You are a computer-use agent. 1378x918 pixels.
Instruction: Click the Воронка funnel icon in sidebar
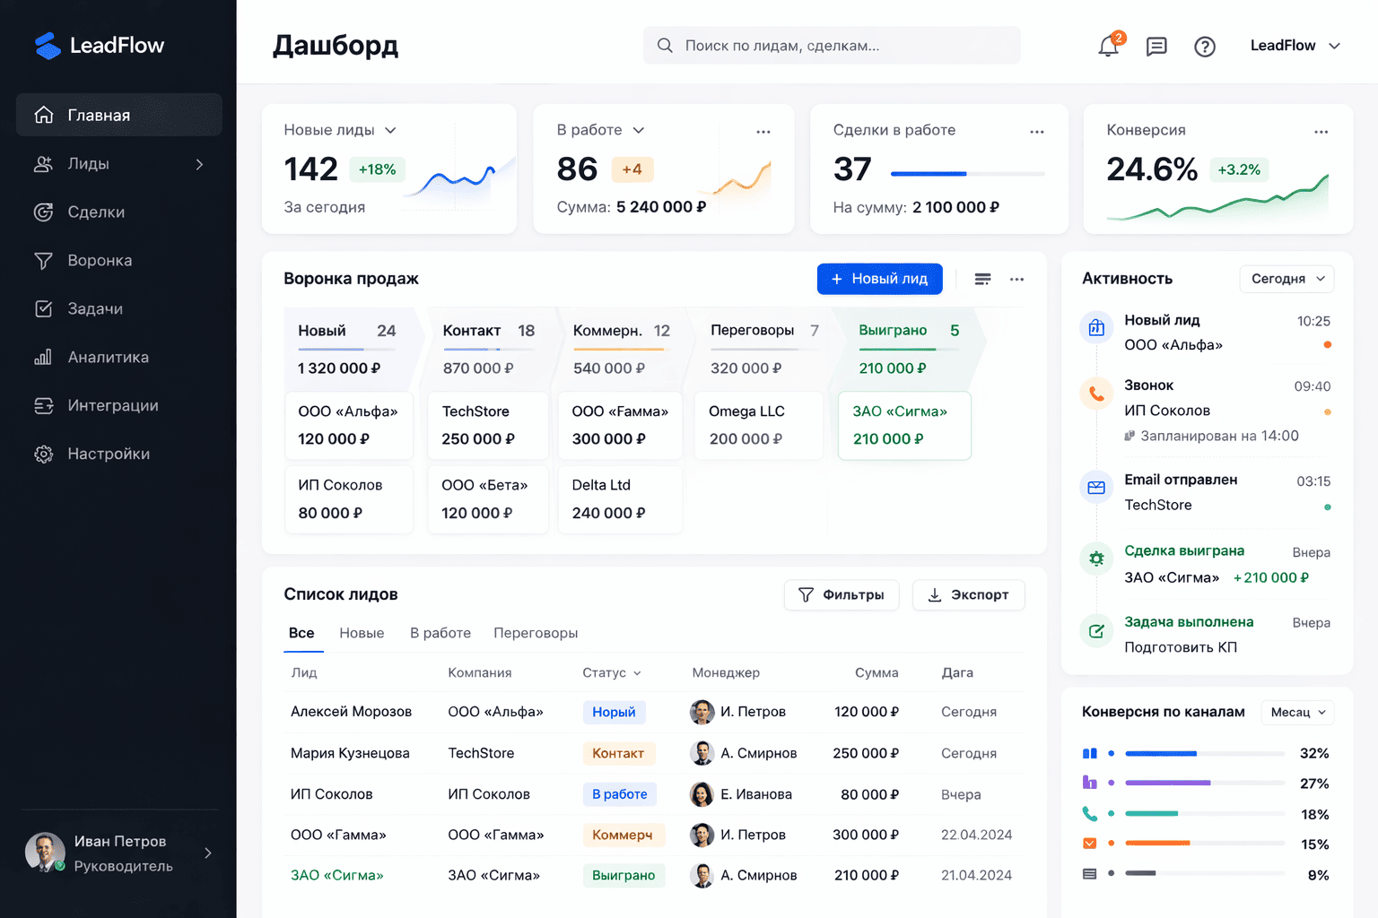pos(44,260)
